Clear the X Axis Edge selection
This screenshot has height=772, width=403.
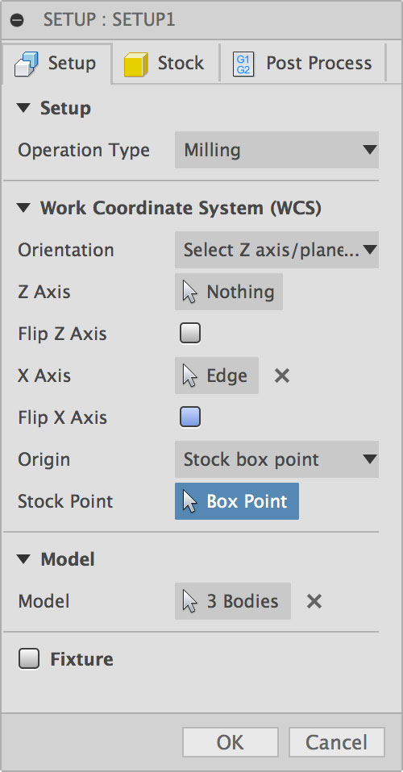(x=282, y=376)
